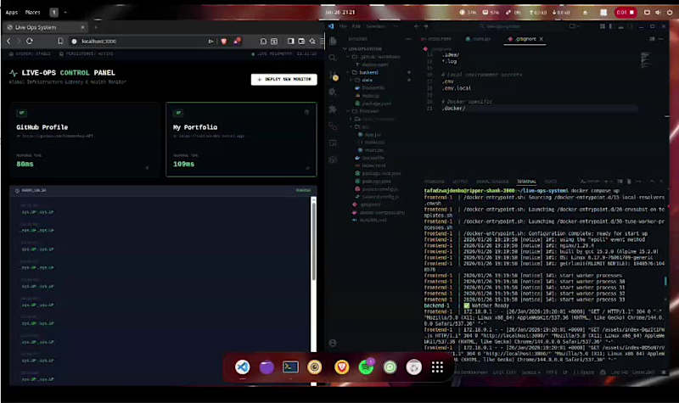Open VS Code Run and Debug icon

333,92
